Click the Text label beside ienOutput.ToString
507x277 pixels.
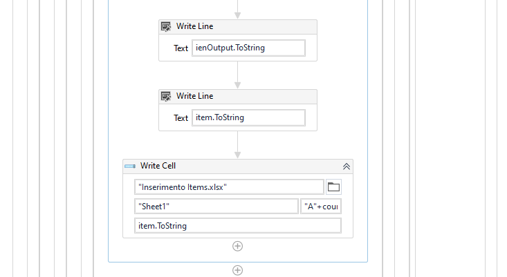tap(181, 48)
